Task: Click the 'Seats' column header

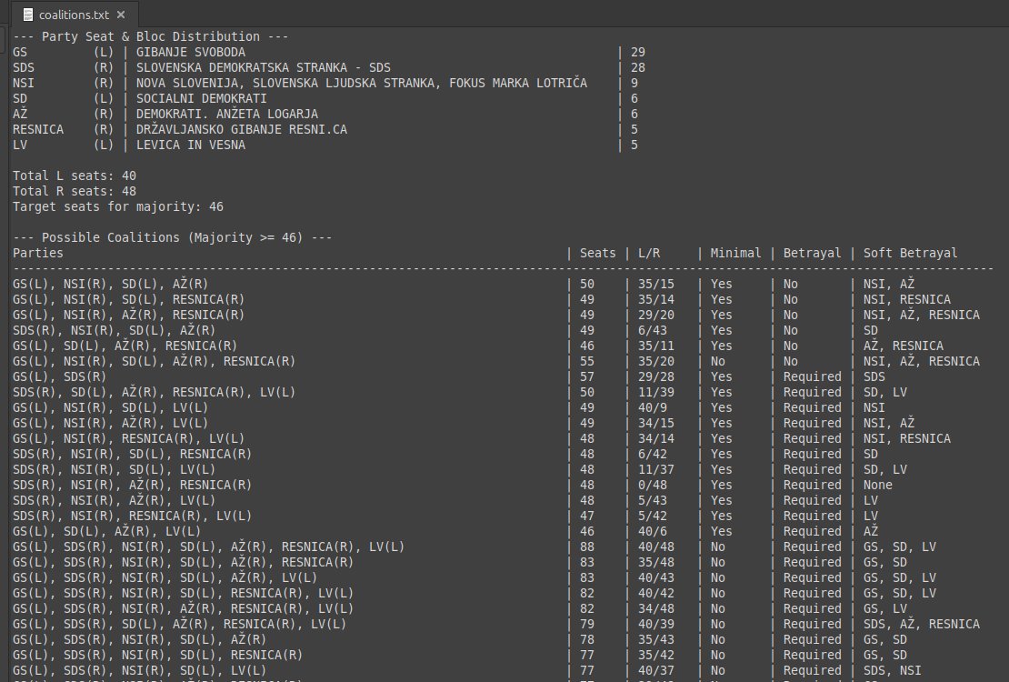Action: [598, 253]
